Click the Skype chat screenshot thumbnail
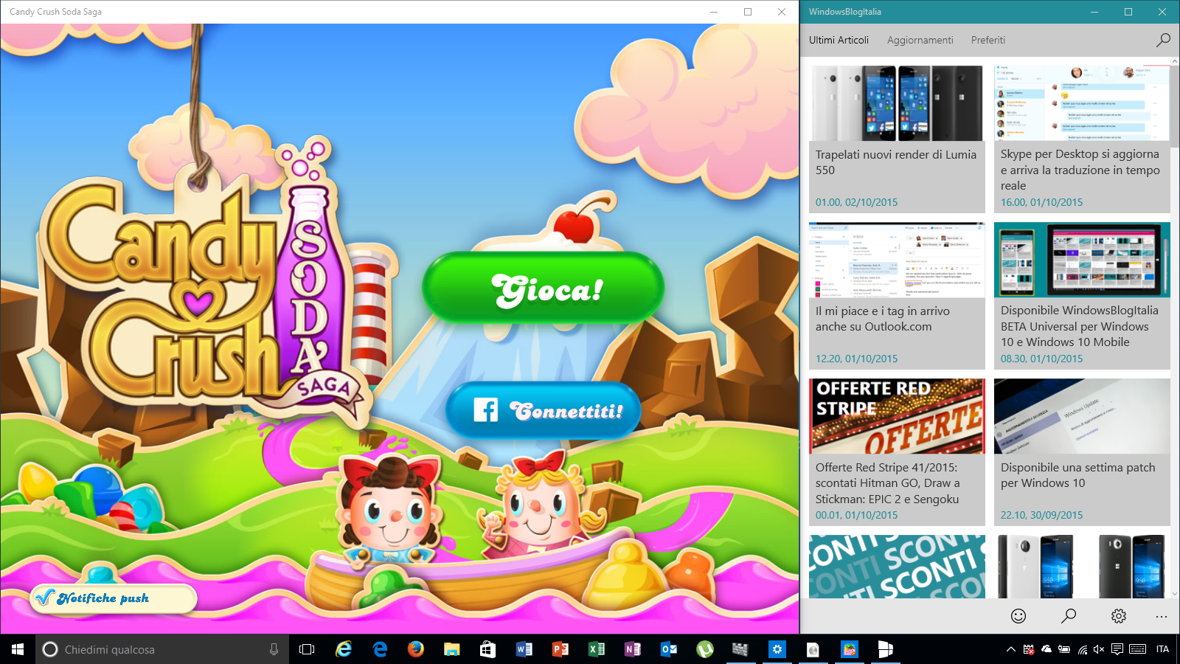The height and width of the screenshot is (664, 1180). coord(1082,103)
